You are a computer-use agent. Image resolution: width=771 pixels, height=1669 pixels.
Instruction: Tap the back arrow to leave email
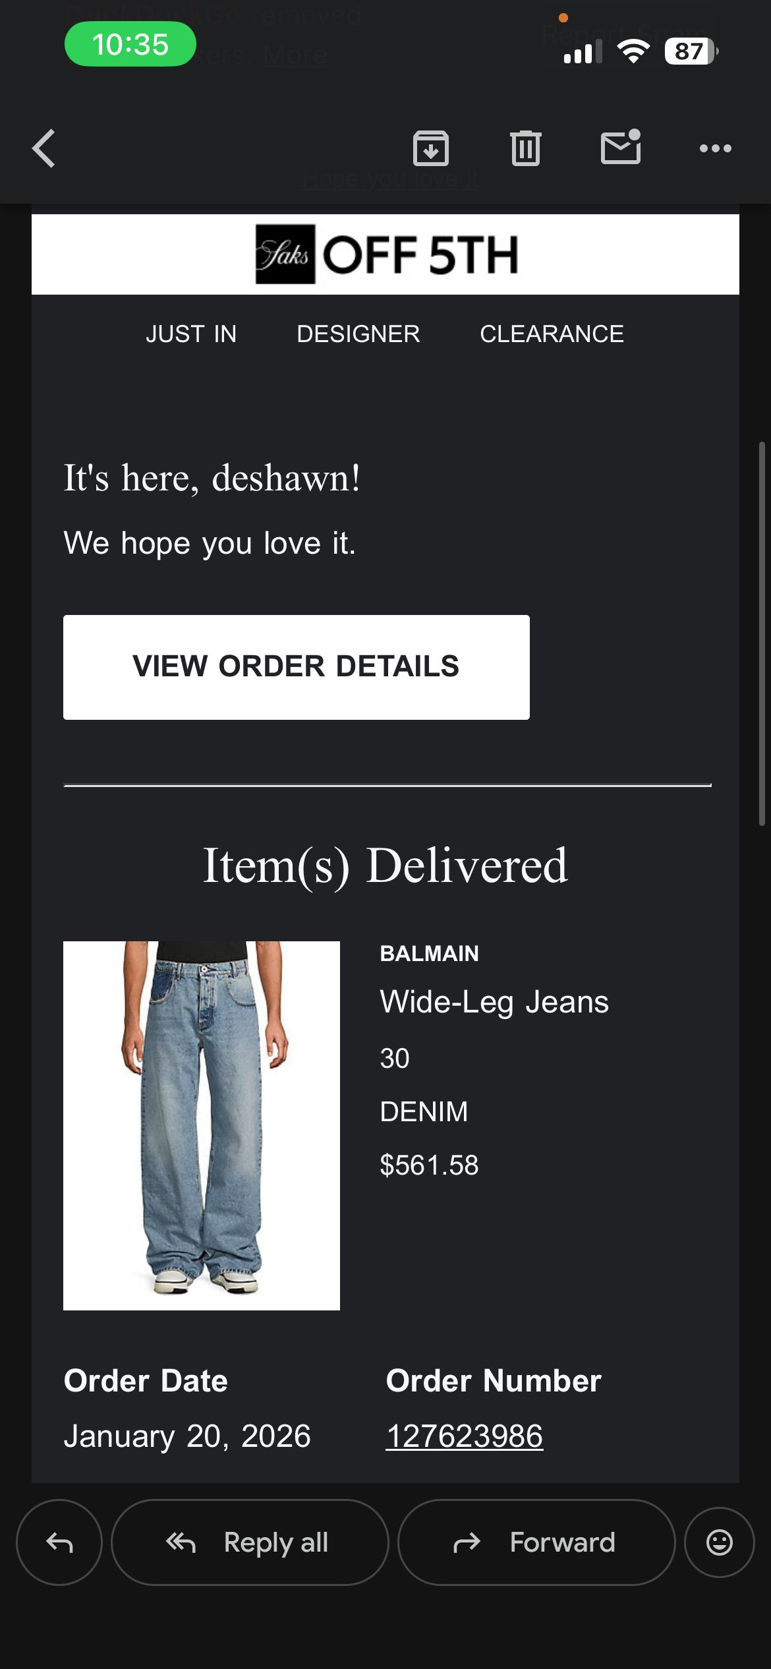44,148
